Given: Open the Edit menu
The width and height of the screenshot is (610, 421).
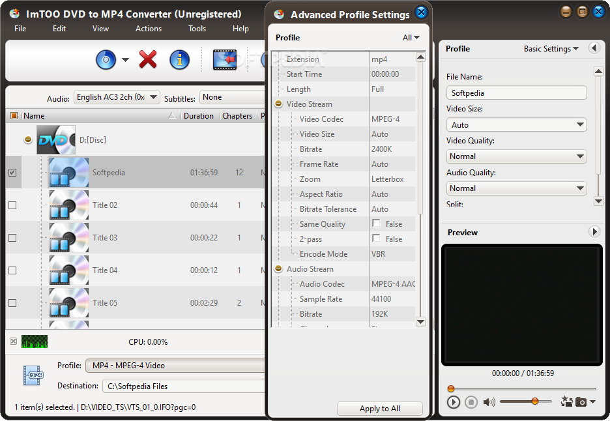Looking at the screenshot, I should [59, 29].
